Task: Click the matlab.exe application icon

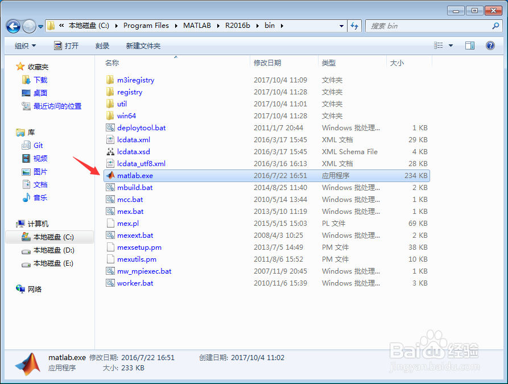Action: pyautogui.click(x=110, y=175)
